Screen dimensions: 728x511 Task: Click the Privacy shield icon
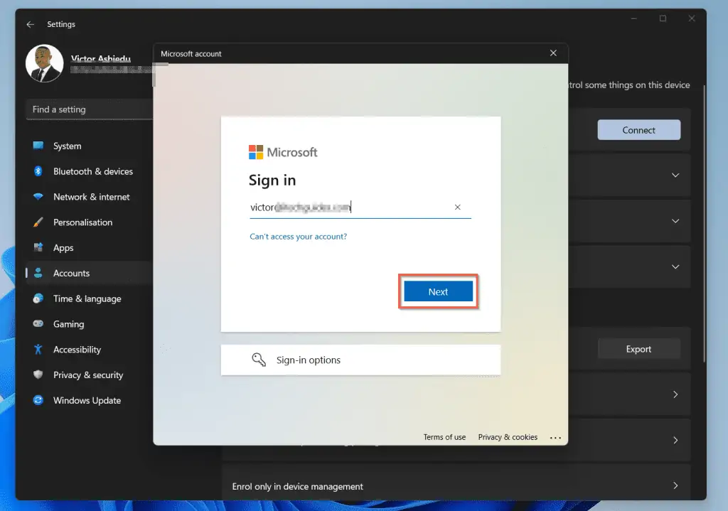(38, 375)
